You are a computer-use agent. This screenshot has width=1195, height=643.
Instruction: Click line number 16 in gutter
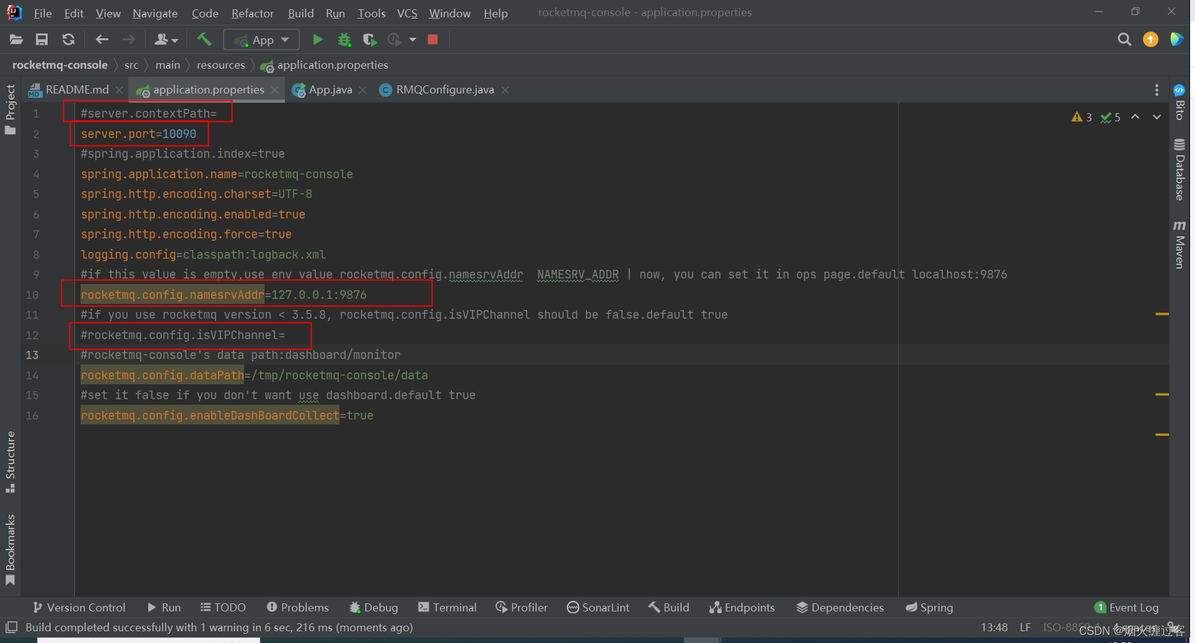click(32, 416)
